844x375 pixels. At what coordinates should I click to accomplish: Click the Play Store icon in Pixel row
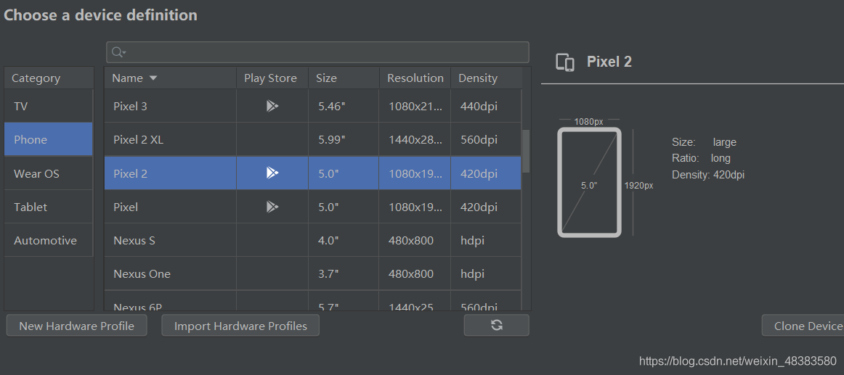(x=272, y=207)
